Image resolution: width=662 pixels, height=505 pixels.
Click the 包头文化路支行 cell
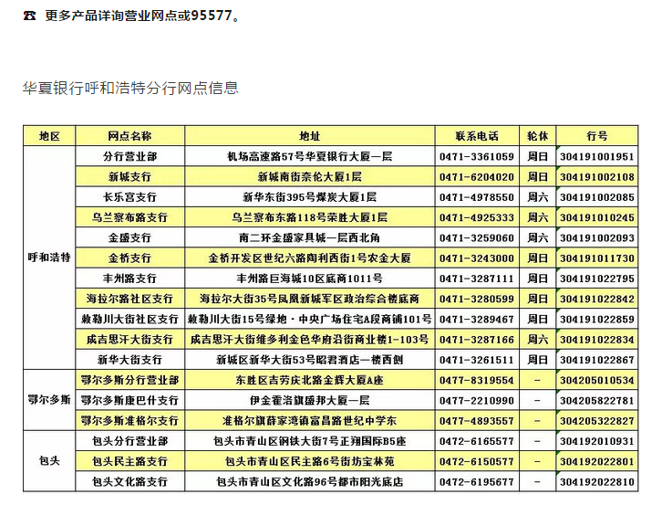click(130, 482)
